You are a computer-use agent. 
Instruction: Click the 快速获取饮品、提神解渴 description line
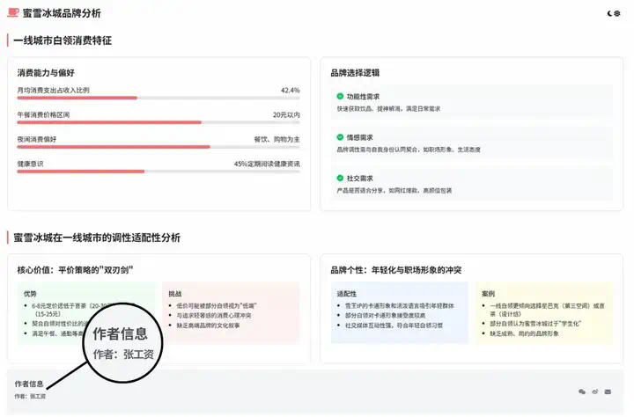(x=388, y=109)
